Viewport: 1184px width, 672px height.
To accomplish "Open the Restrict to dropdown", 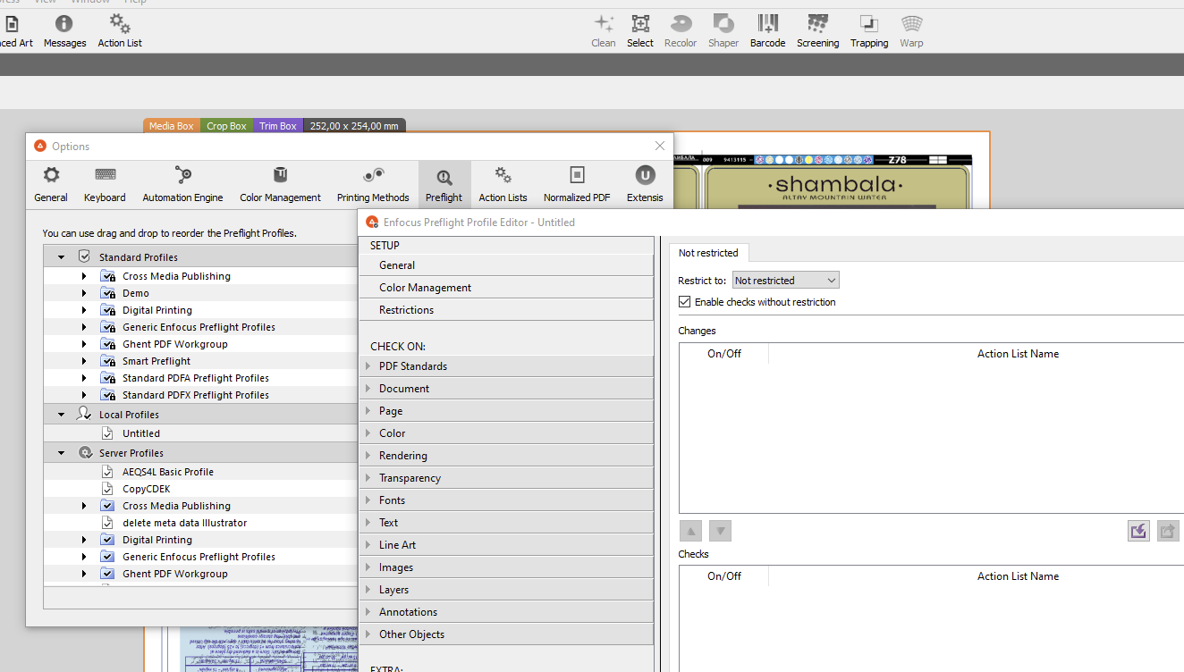I will [x=785, y=281].
